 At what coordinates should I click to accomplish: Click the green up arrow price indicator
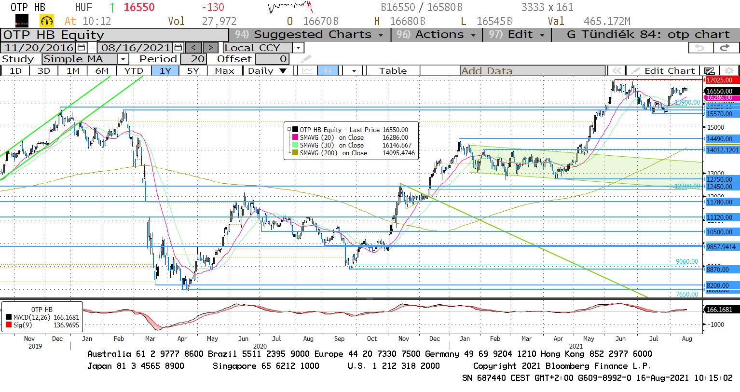(112, 7)
